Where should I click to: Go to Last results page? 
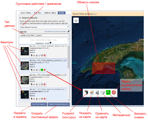55,40
